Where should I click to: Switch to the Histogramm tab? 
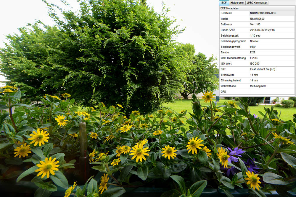[x=237, y=3]
